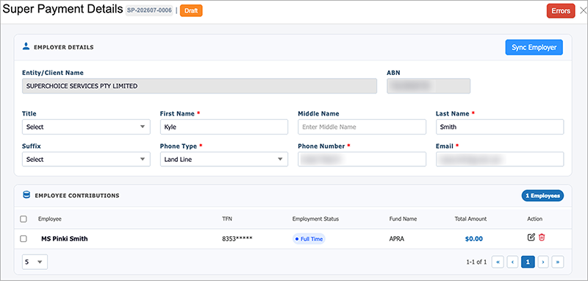
Task: Click the Sync Employer button
Action: coord(534,47)
